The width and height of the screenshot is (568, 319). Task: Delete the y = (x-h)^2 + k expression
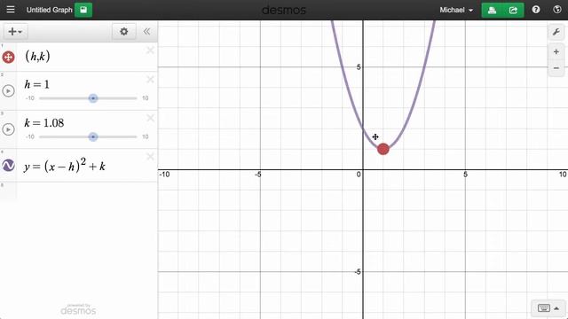(x=150, y=157)
